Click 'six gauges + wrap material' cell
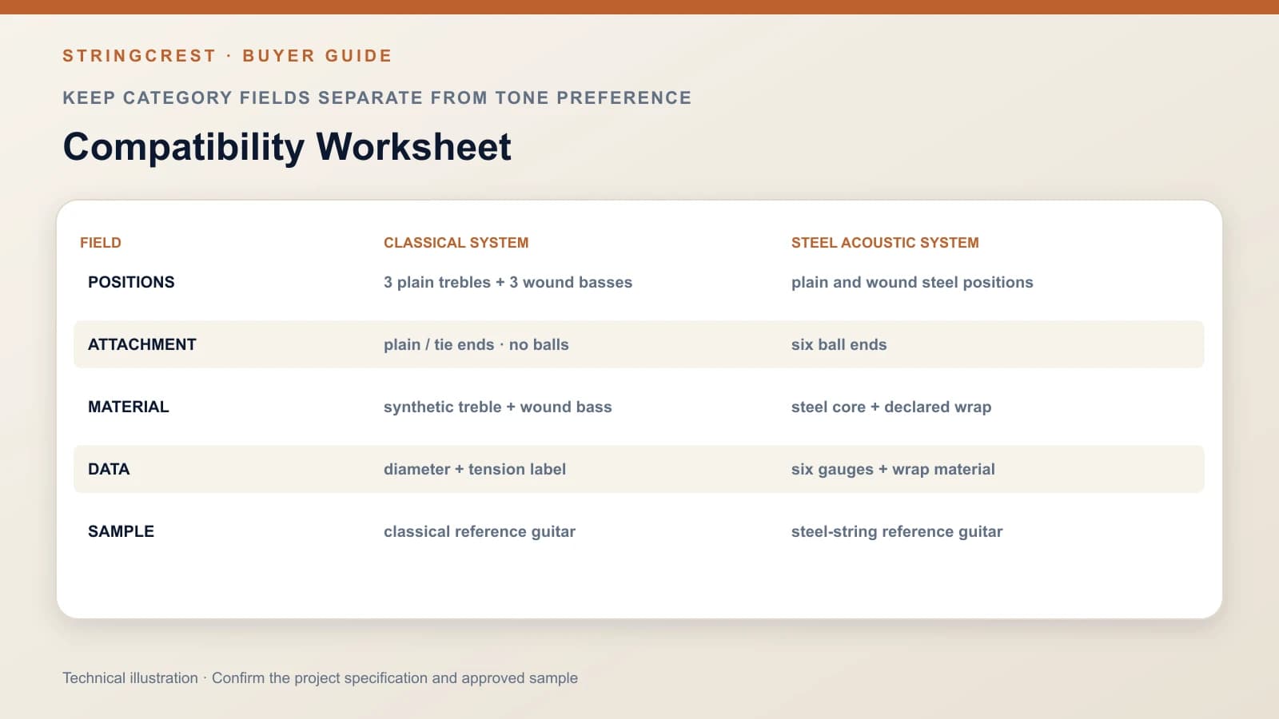Screen dimensions: 1279x719 [893, 469]
